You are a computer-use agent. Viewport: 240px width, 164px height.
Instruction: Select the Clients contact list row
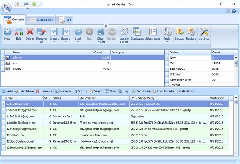pos(83,58)
